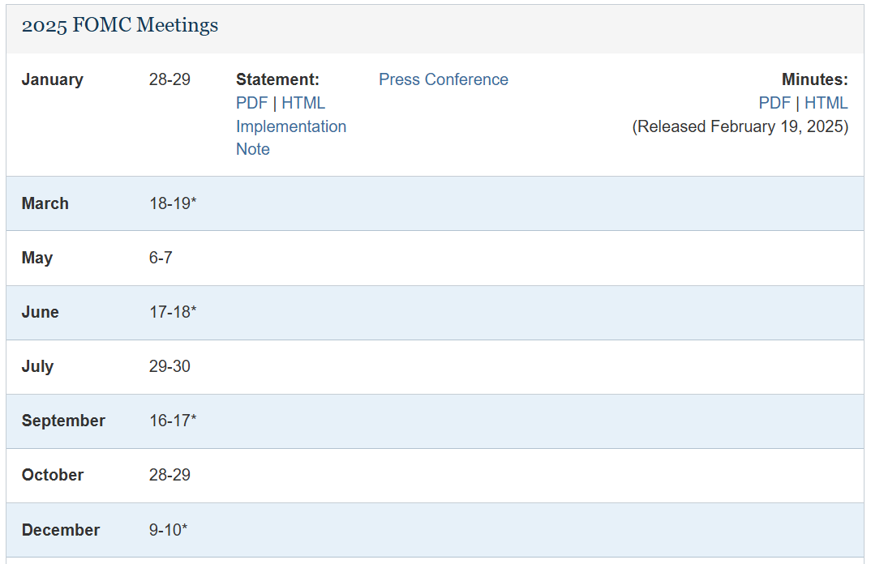This screenshot has width=871, height=564.
Task: Click the June month label
Action: pyautogui.click(x=41, y=312)
